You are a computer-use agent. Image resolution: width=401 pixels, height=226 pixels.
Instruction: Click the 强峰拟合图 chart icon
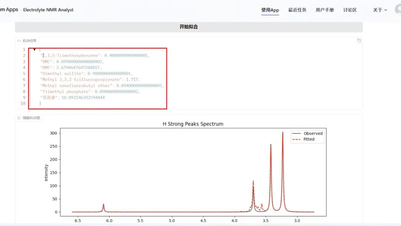[19, 118]
